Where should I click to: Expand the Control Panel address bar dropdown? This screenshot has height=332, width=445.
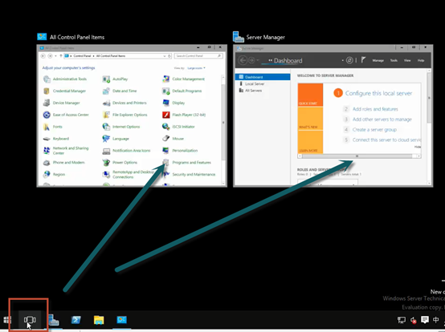pos(165,56)
